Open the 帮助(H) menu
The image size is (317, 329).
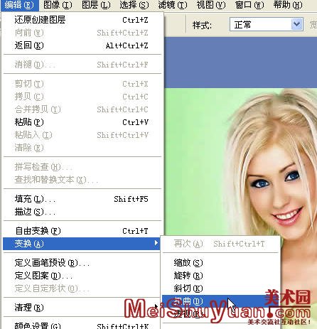(x=288, y=5)
